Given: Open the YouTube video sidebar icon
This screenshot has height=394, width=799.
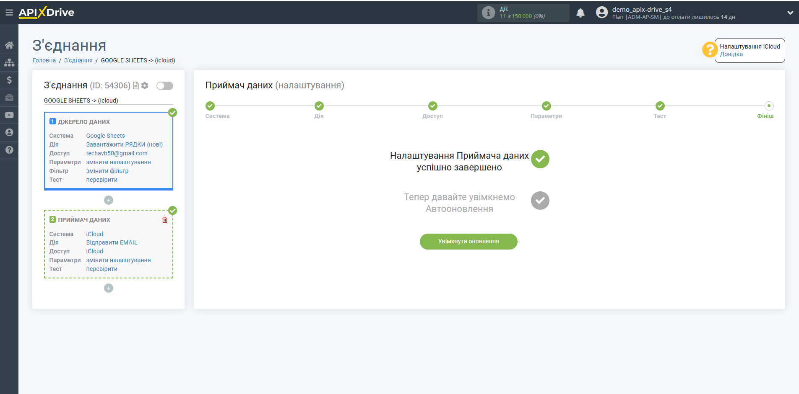Looking at the screenshot, I should [x=9, y=115].
